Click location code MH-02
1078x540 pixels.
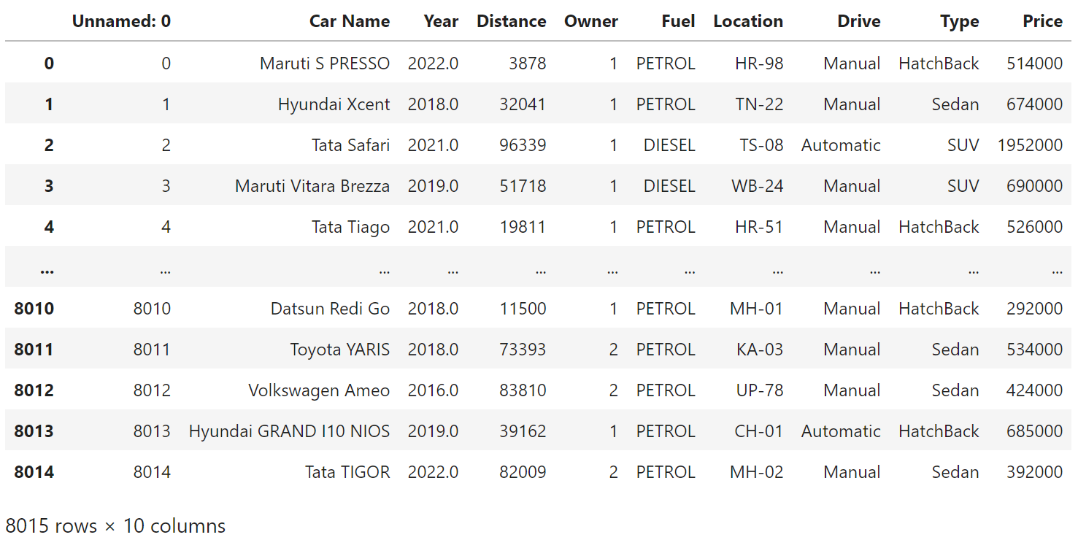(757, 472)
